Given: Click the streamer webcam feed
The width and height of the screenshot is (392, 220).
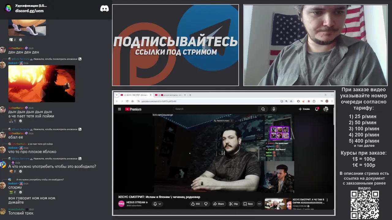Looking at the screenshot, I should [x=315, y=45].
